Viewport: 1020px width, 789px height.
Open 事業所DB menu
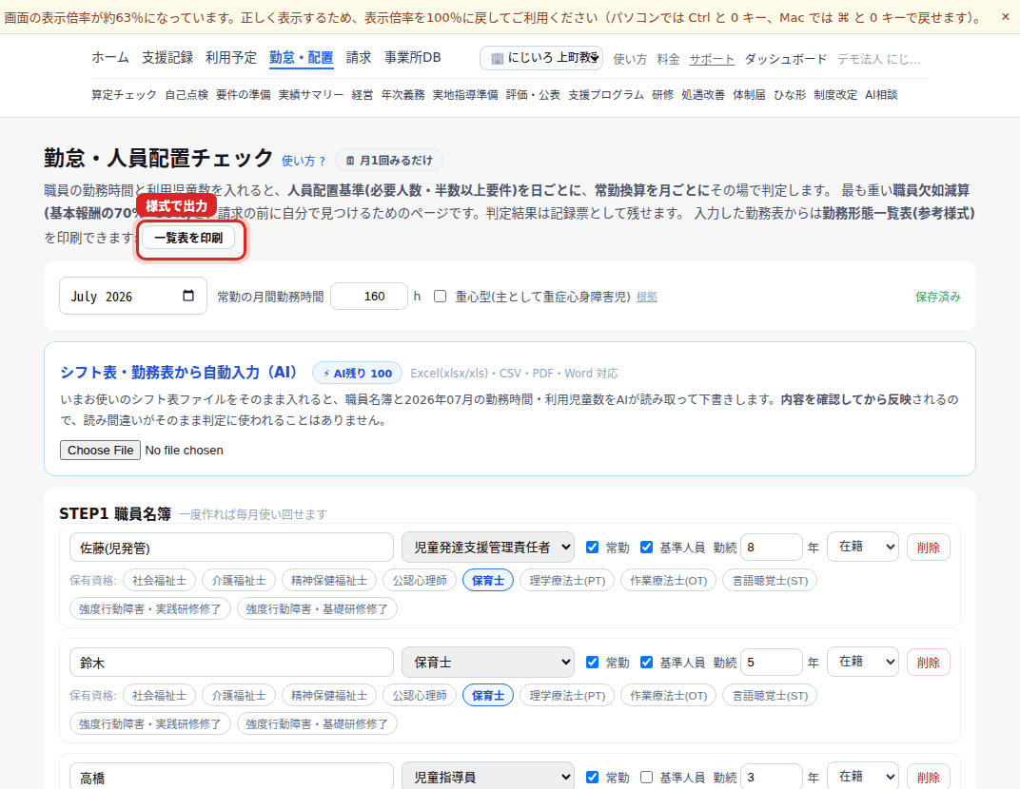click(x=412, y=57)
